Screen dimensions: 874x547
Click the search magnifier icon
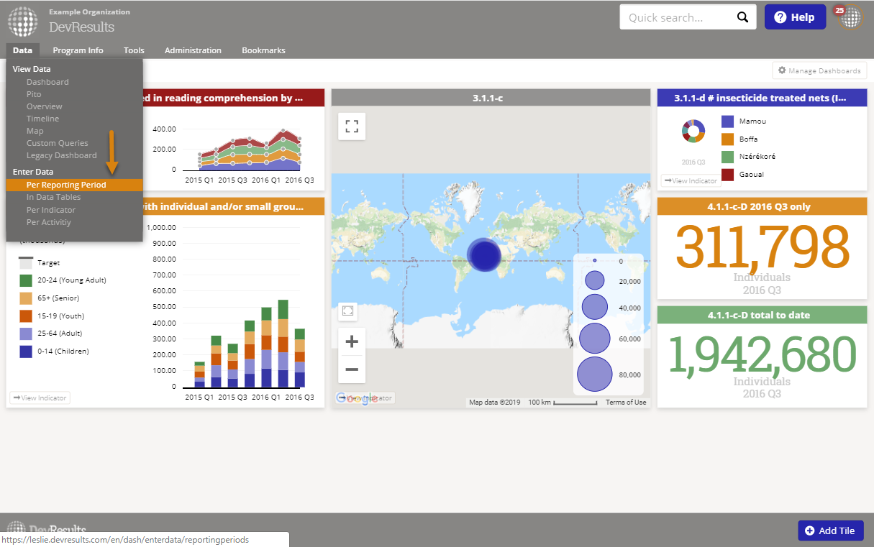tap(742, 18)
